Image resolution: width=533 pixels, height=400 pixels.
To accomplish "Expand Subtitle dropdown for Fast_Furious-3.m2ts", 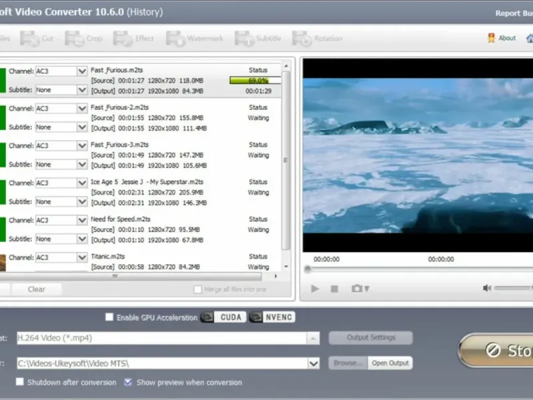I will (x=82, y=164).
